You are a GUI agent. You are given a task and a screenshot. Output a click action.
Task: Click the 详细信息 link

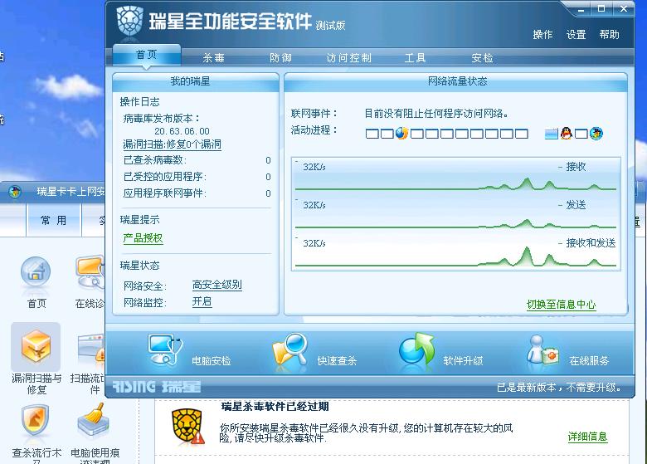[587, 437]
